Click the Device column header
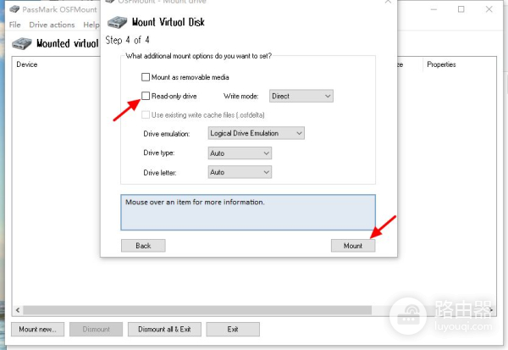 27,64
